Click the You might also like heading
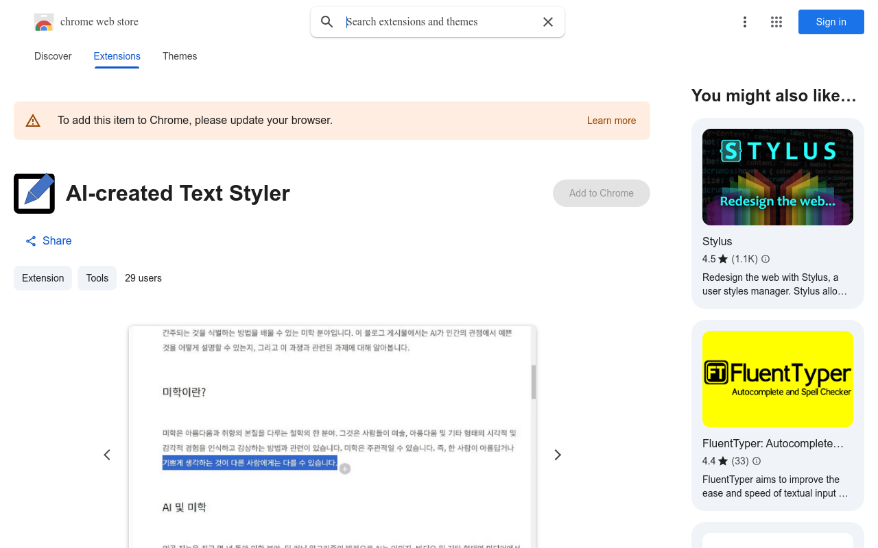Screen dimensions: 878x548 tap(774, 96)
